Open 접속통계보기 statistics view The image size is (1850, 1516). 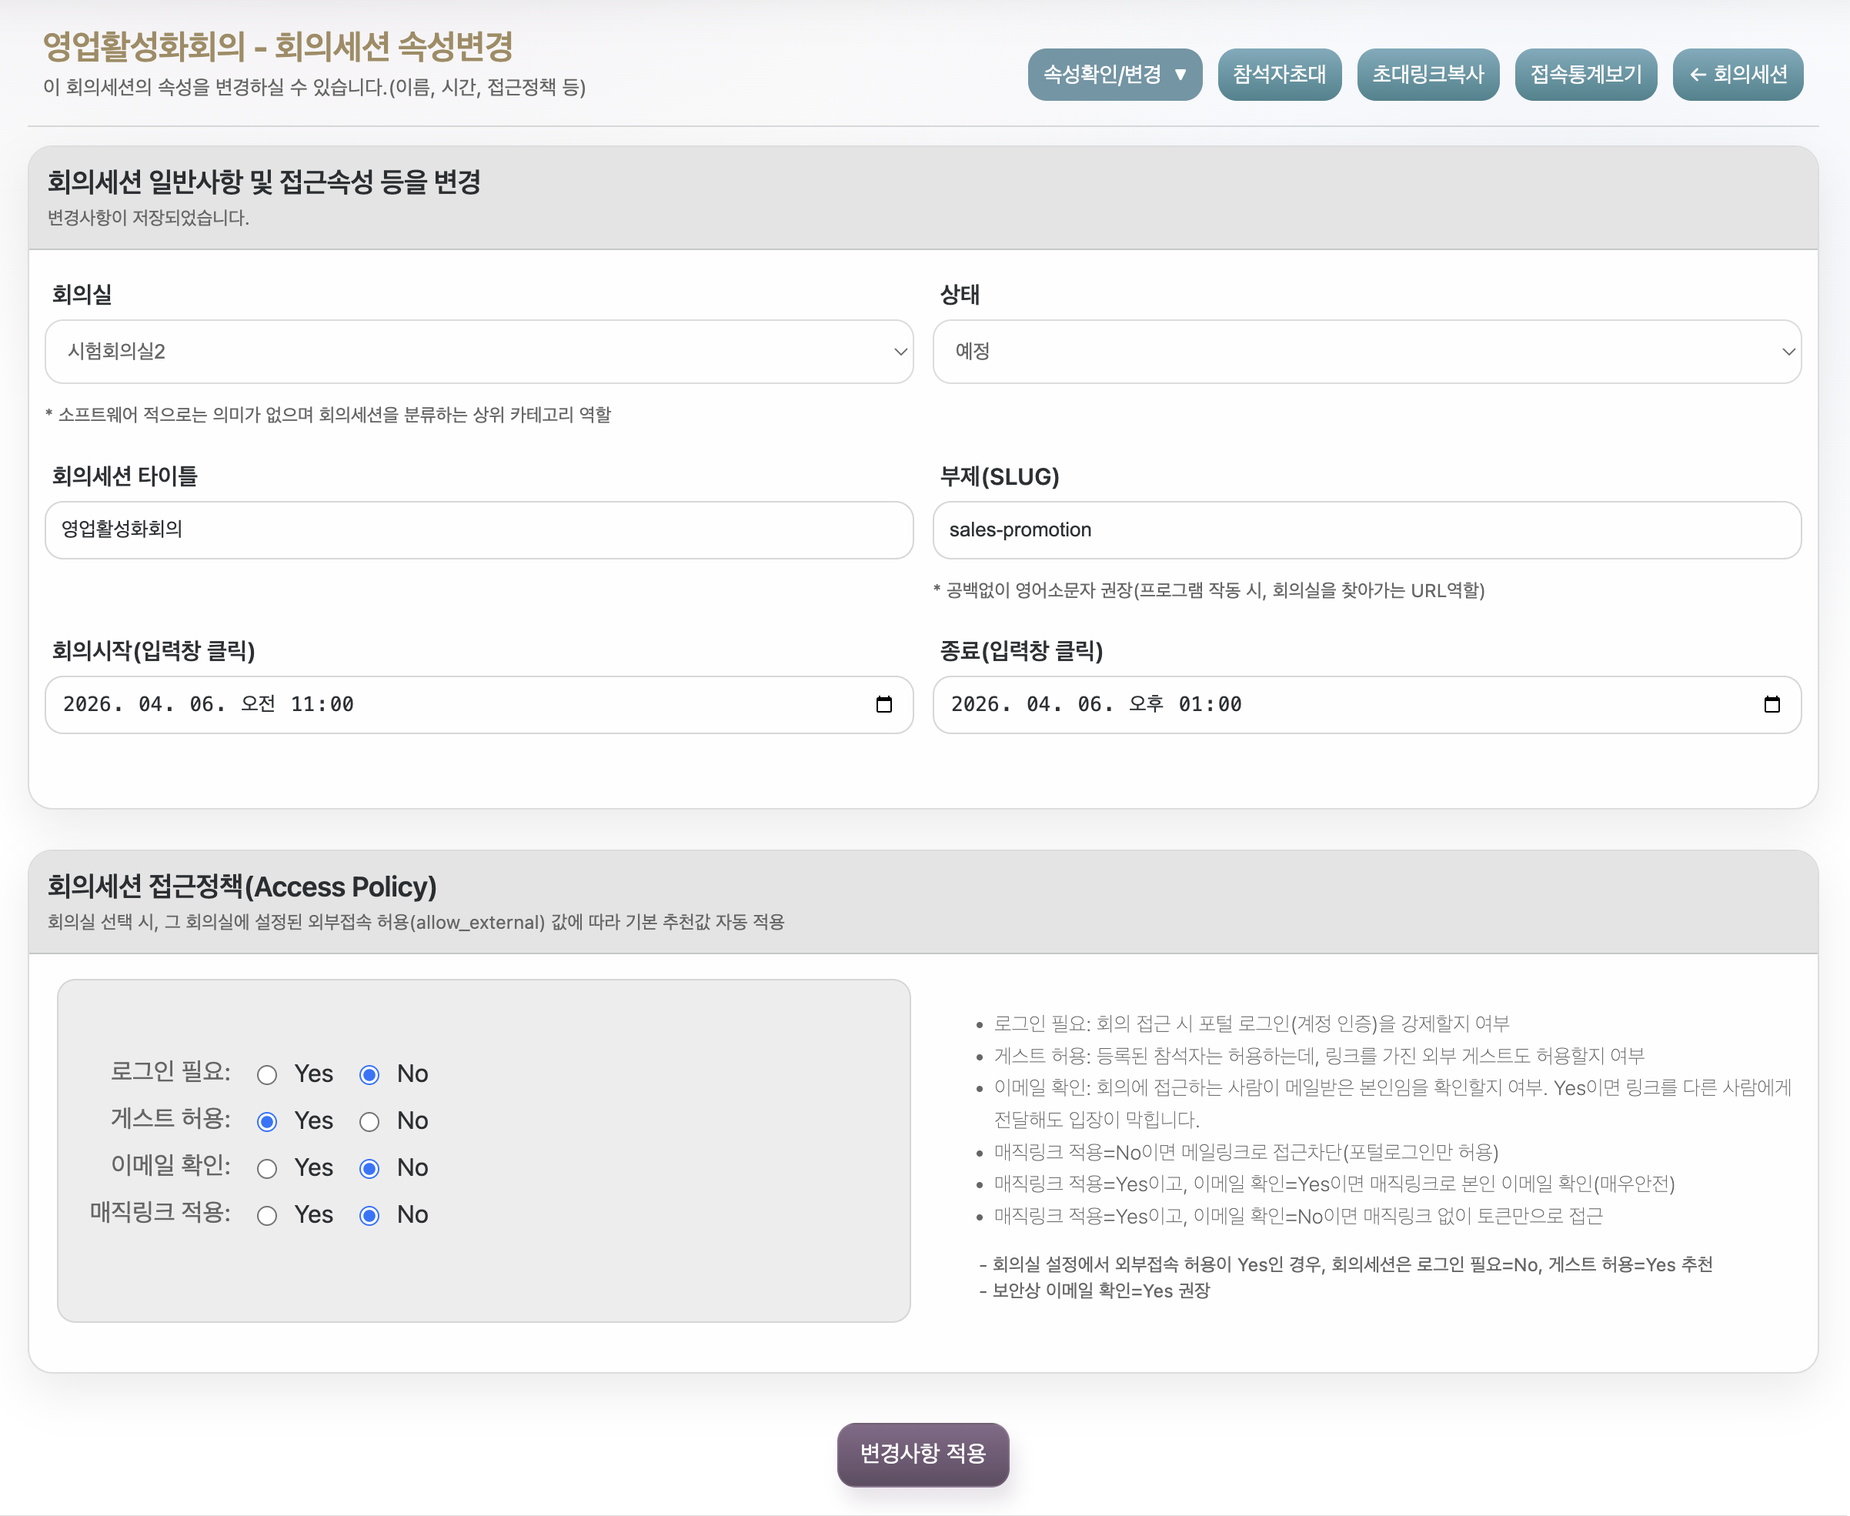(x=1585, y=75)
